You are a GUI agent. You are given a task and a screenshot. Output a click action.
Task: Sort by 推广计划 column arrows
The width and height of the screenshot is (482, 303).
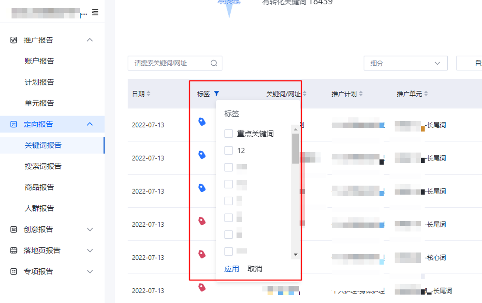coord(361,94)
